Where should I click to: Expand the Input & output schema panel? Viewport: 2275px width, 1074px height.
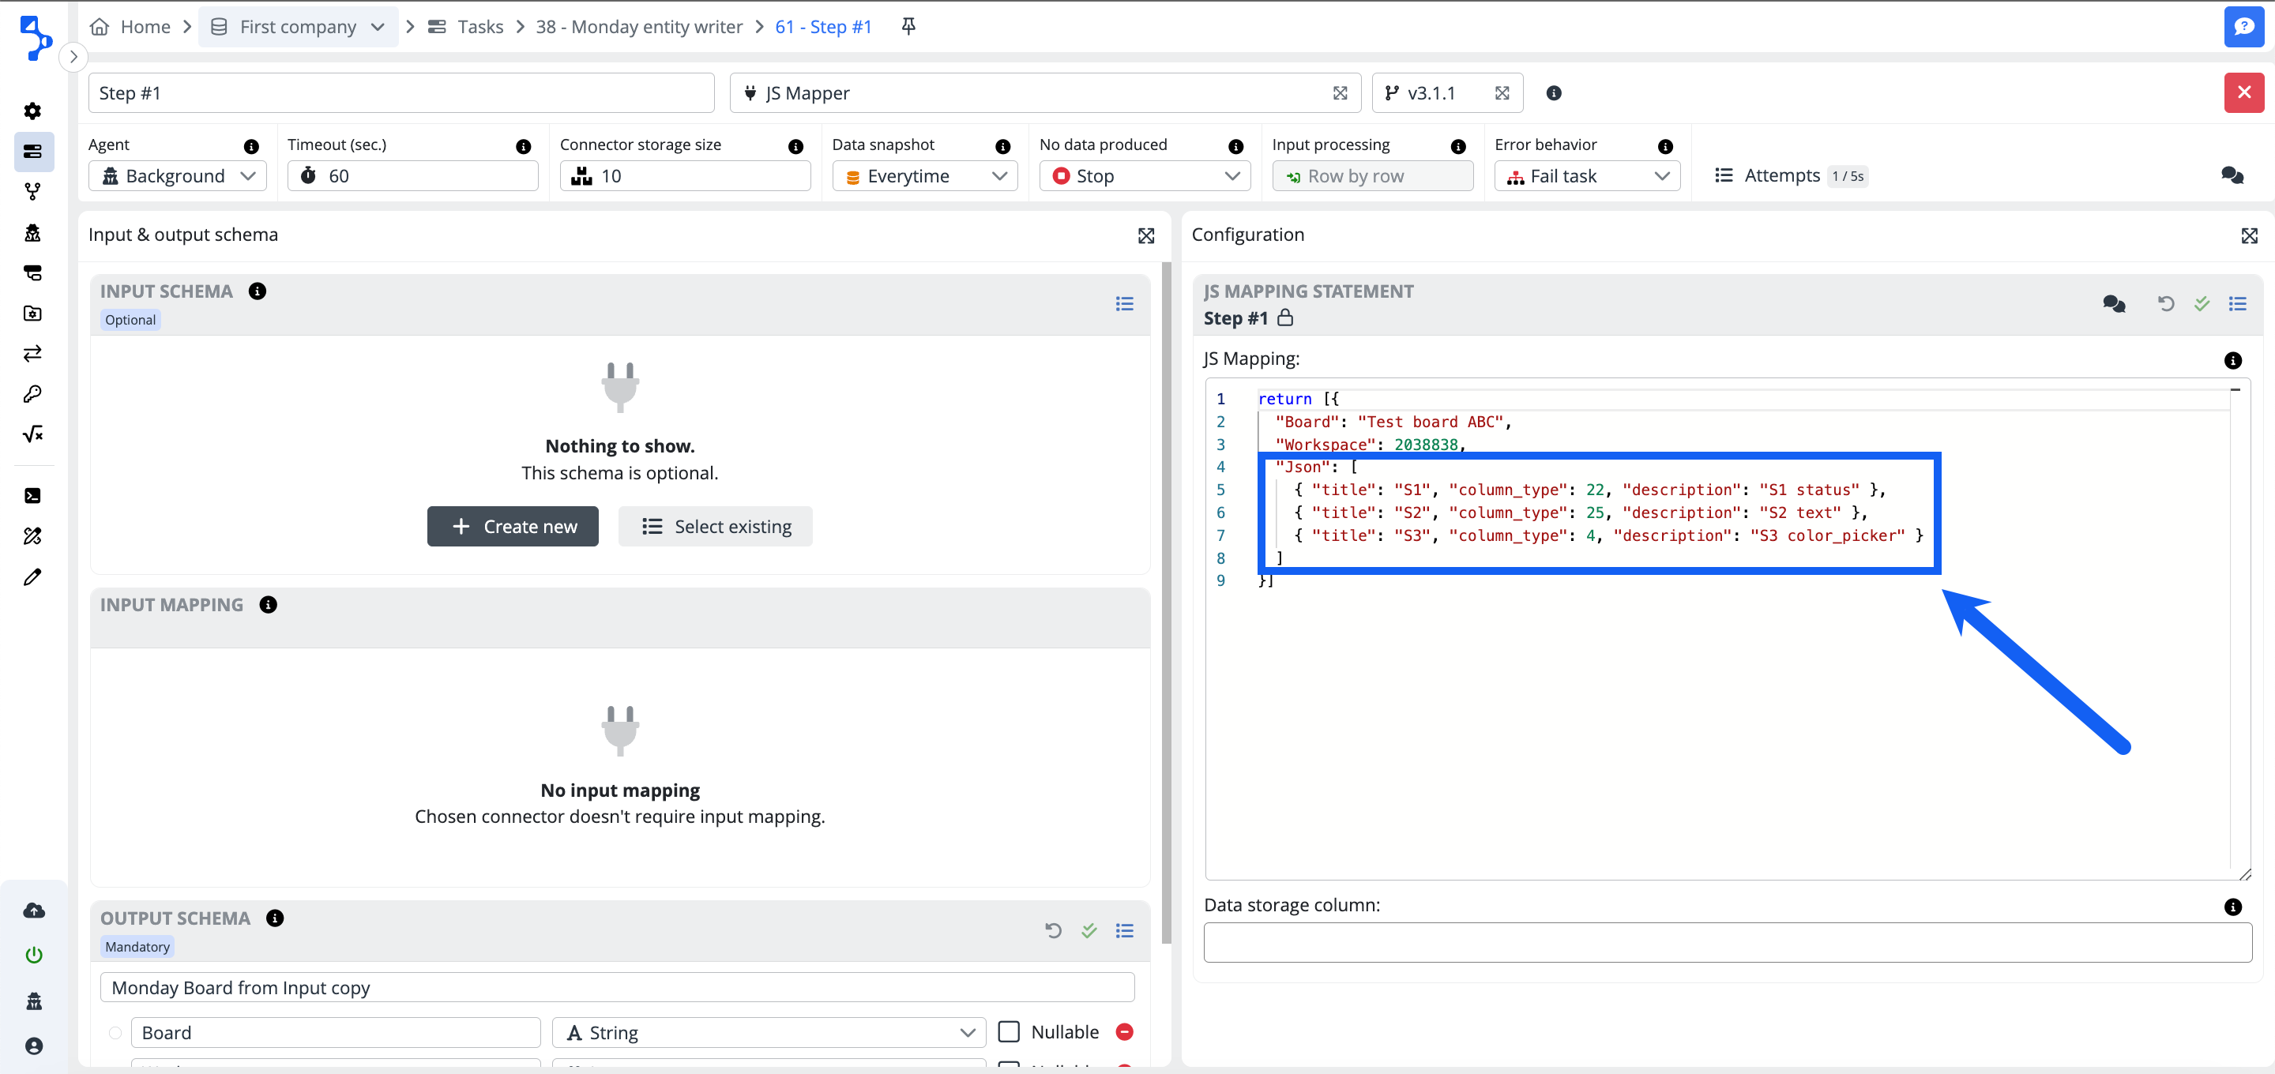[1145, 236]
